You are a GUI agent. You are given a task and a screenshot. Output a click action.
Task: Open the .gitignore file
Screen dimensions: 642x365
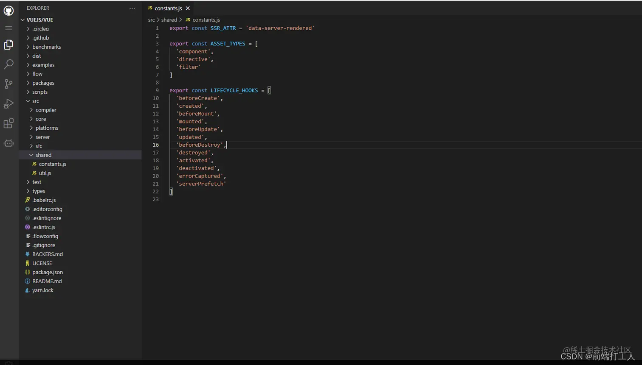[x=80, y=245]
